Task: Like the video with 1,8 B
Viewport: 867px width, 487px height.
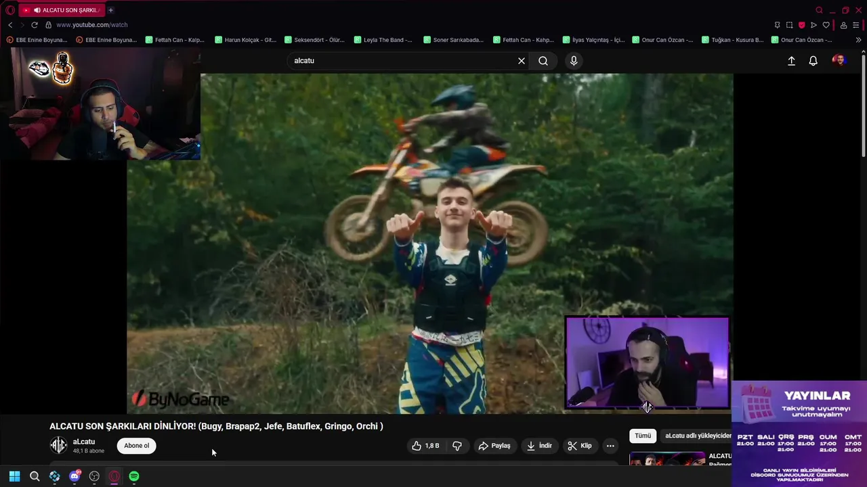Action: (426, 446)
